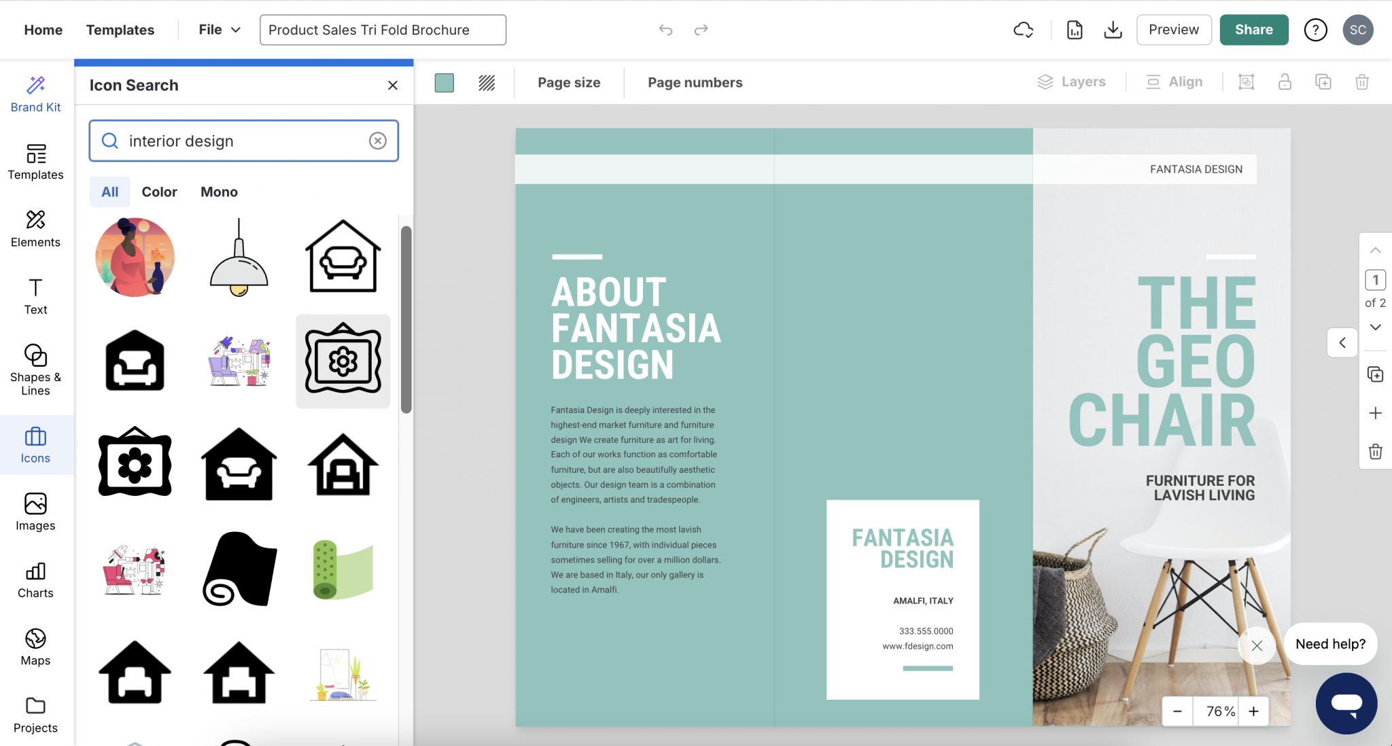Expand the Page size options
The height and width of the screenshot is (746, 1392).
coord(569,82)
